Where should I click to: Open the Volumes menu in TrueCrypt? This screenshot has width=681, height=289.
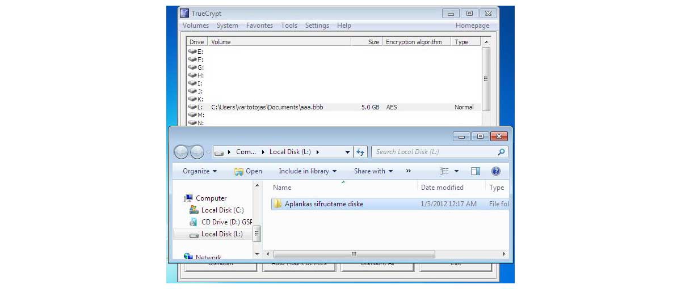(196, 25)
